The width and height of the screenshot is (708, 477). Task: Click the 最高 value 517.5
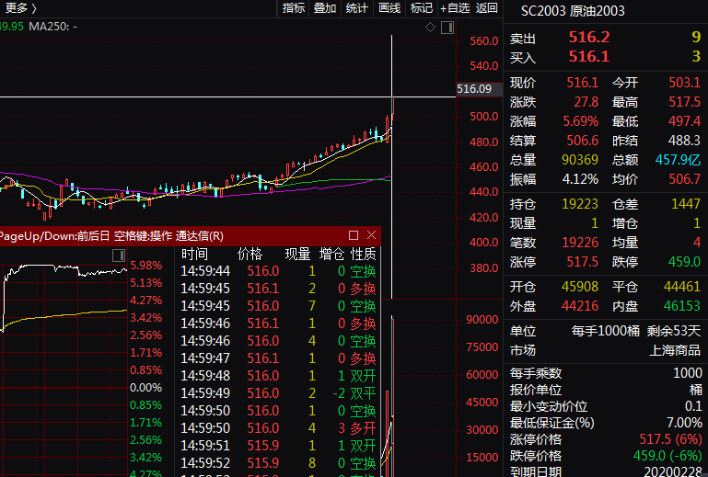[684, 102]
